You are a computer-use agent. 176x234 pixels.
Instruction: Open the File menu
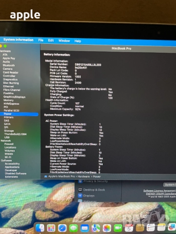point(41,40)
